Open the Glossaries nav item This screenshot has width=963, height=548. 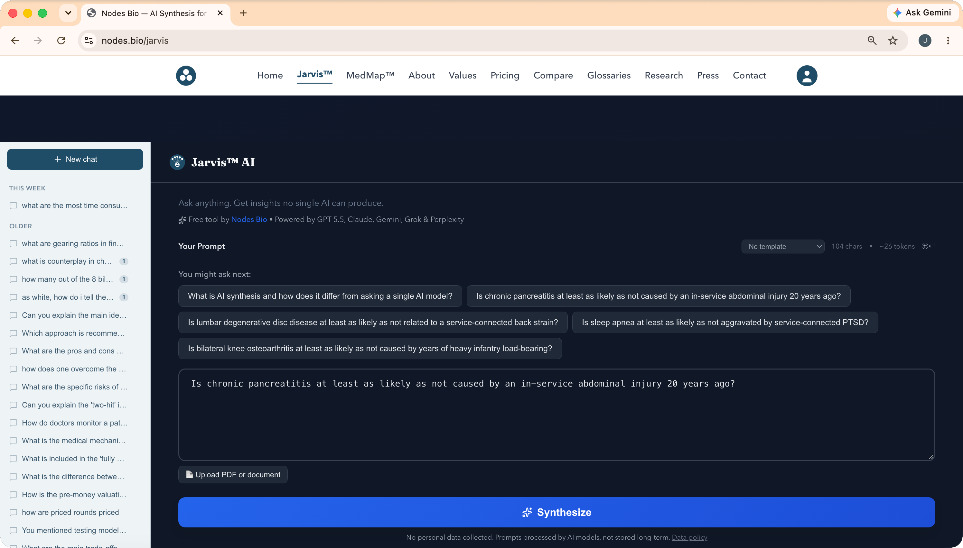(x=609, y=76)
